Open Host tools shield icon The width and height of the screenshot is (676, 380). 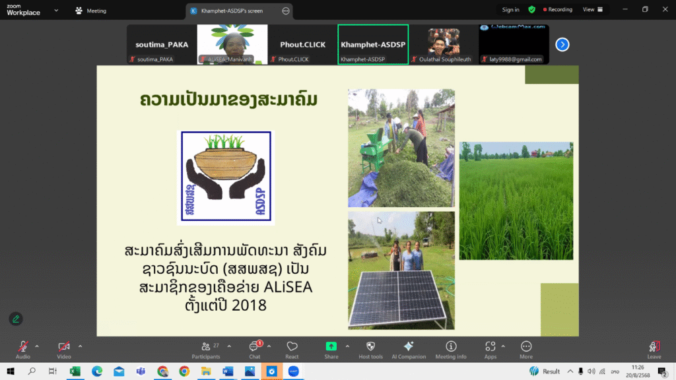tap(370, 350)
